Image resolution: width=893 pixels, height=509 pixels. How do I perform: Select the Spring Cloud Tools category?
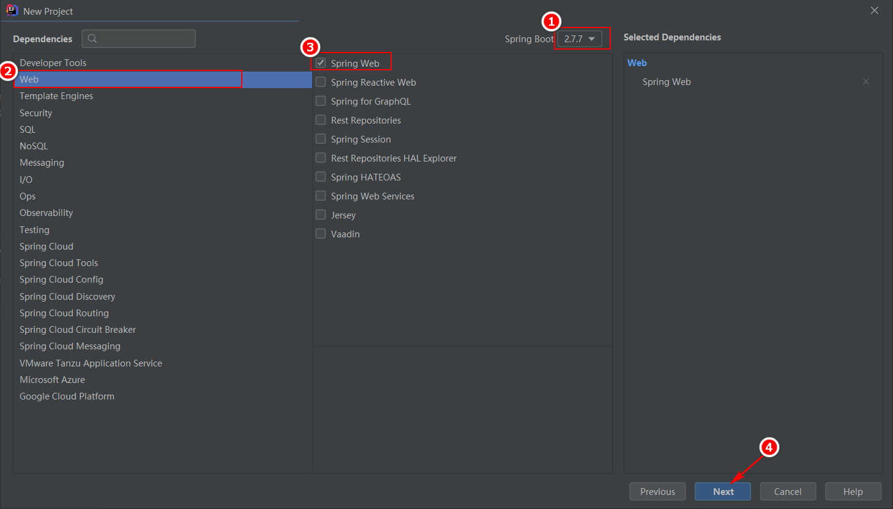click(163, 263)
